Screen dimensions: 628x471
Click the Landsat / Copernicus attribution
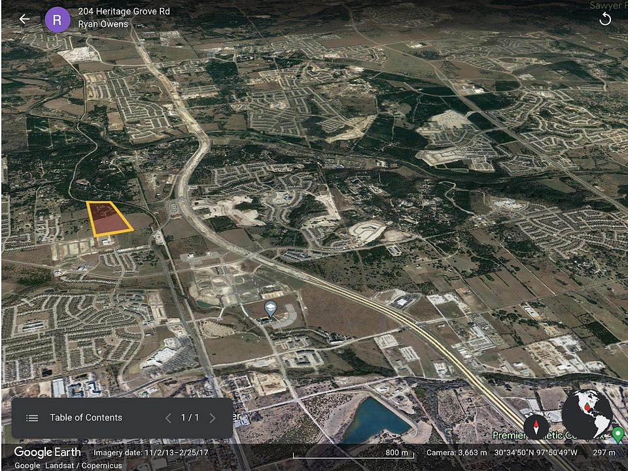[x=84, y=465]
